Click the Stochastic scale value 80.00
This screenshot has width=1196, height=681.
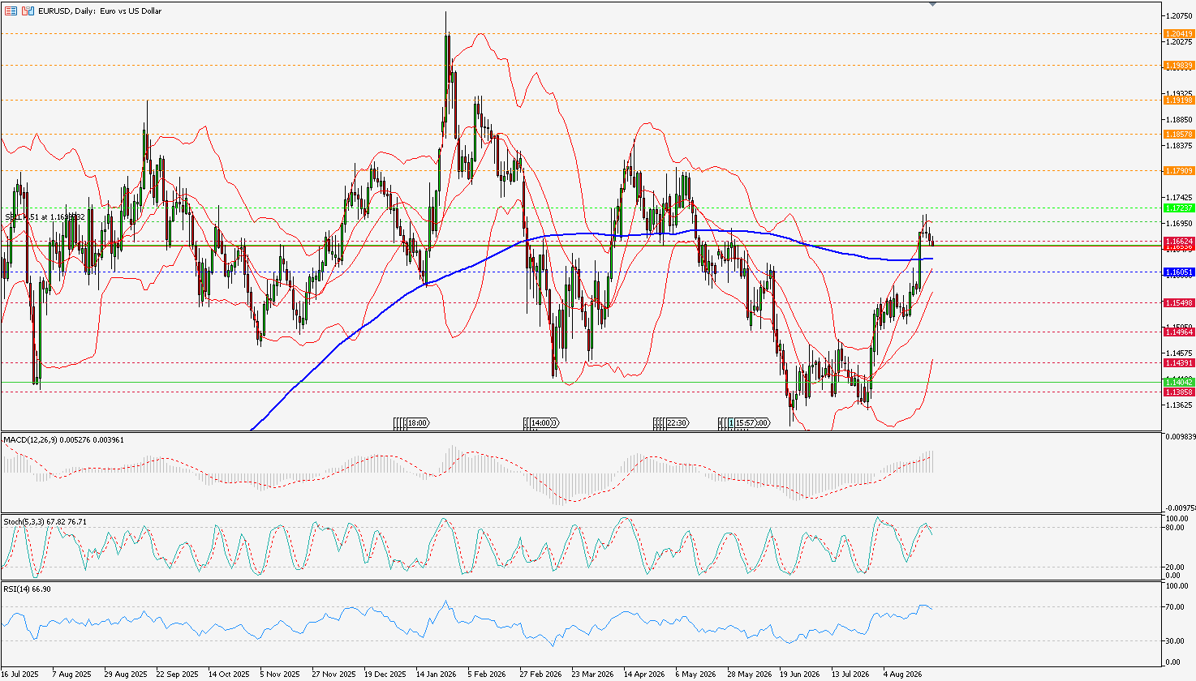tap(1174, 528)
